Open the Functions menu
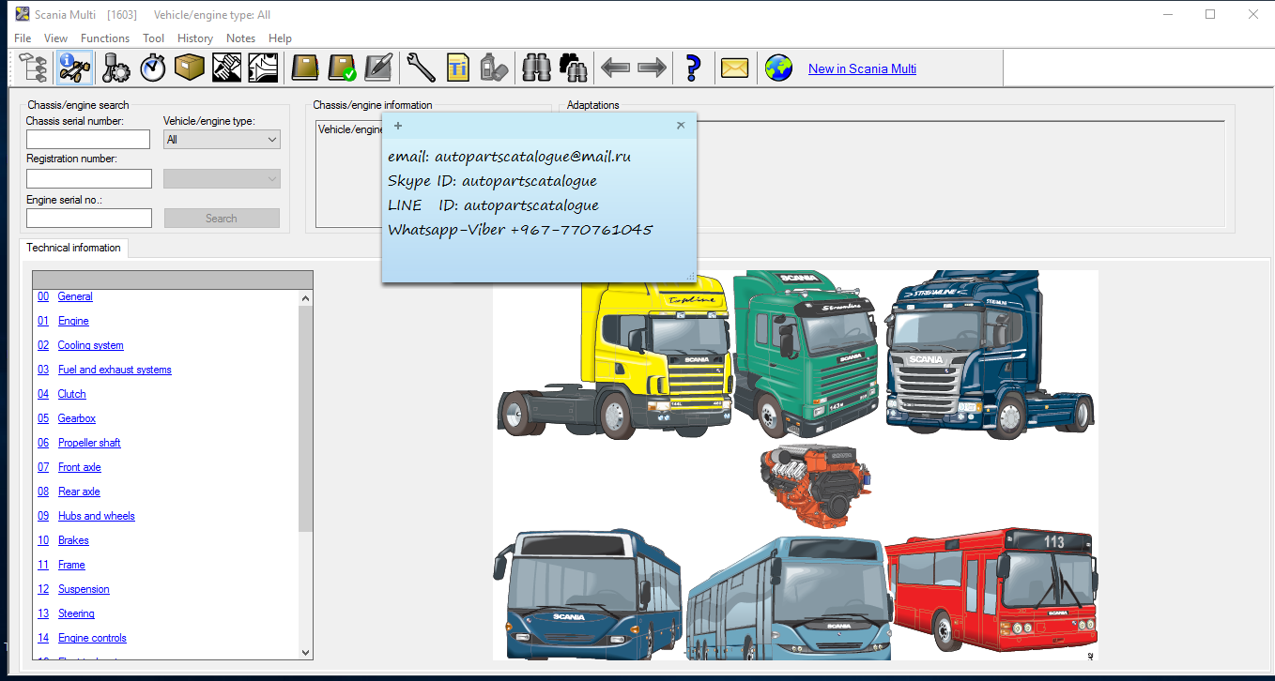Image resolution: width=1275 pixels, height=681 pixels. [x=105, y=38]
